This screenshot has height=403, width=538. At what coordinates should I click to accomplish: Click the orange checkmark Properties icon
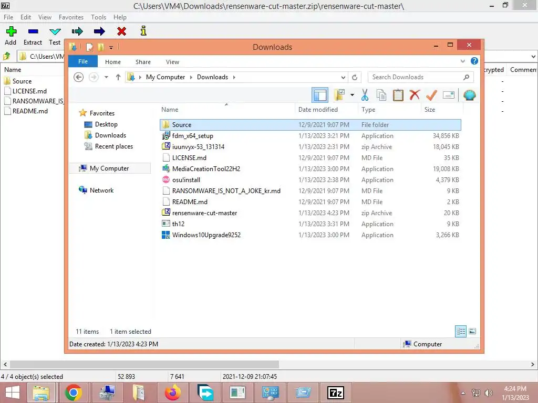[431, 95]
